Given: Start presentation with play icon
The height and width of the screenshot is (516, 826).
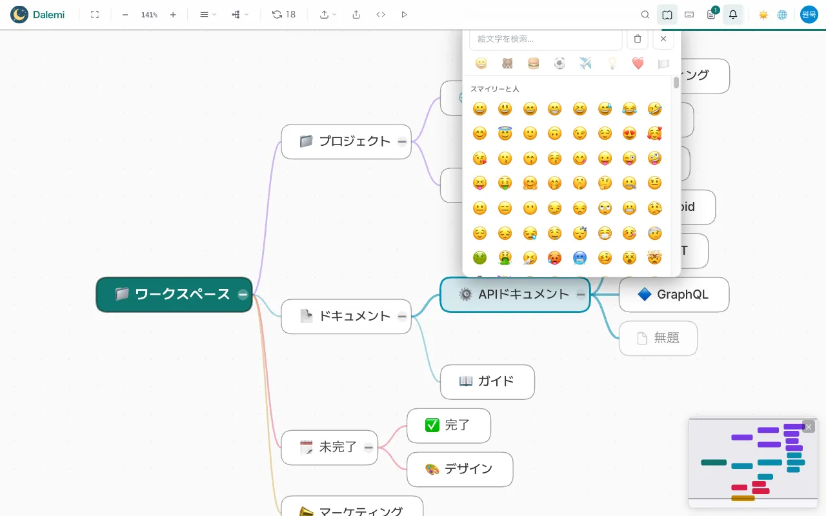Looking at the screenshot, I should click(x=405, y=14).
